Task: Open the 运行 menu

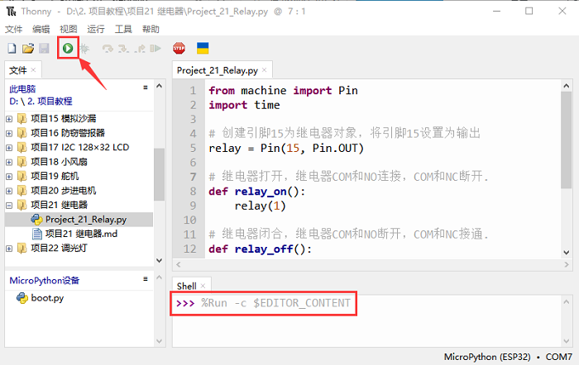Action: tap(96, 29)
